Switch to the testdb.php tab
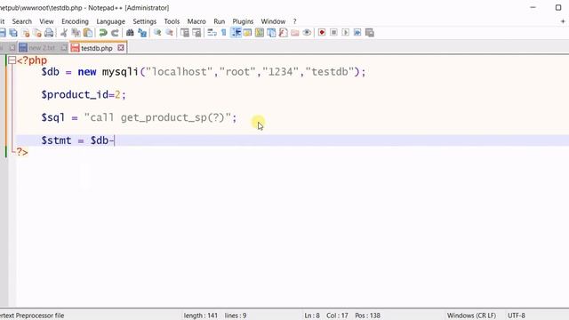The image size is (569, 320). click(x=97, y=48)
